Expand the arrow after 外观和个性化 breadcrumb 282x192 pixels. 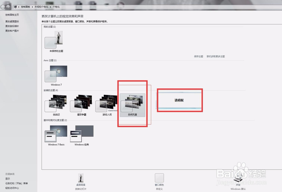coord(50,7)
